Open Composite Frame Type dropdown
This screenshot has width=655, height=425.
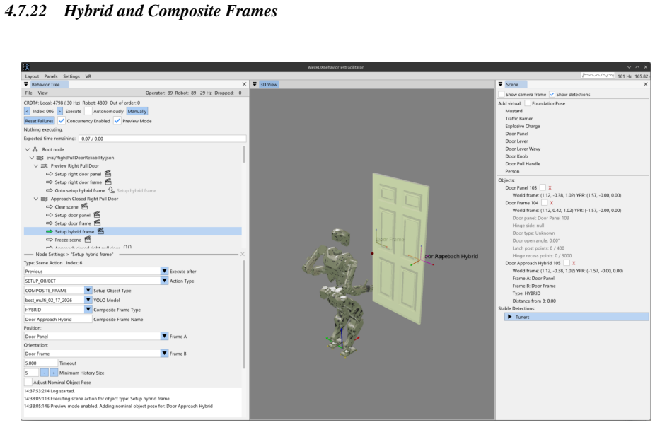88,309
